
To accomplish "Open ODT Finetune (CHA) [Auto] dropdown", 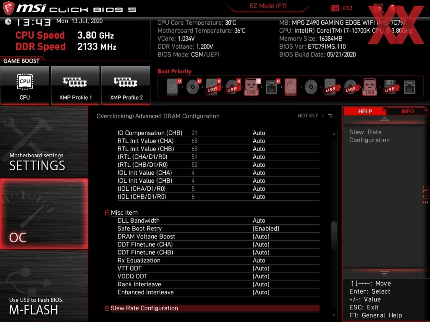I will pos(261,244).
